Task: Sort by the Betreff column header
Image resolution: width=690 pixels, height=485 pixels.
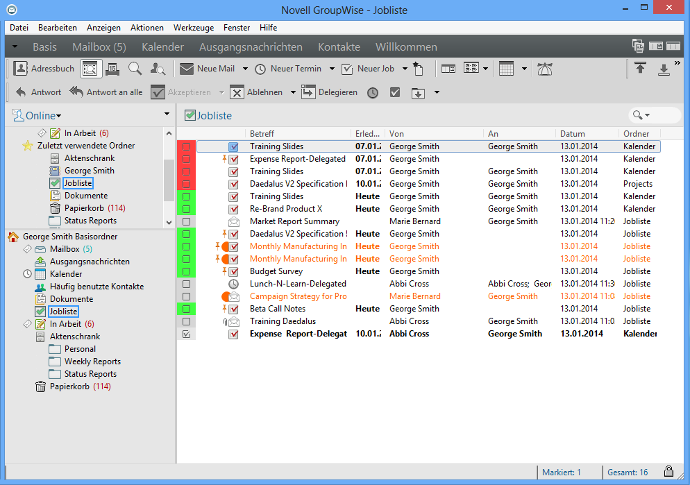Action: (x=298, y=134)
